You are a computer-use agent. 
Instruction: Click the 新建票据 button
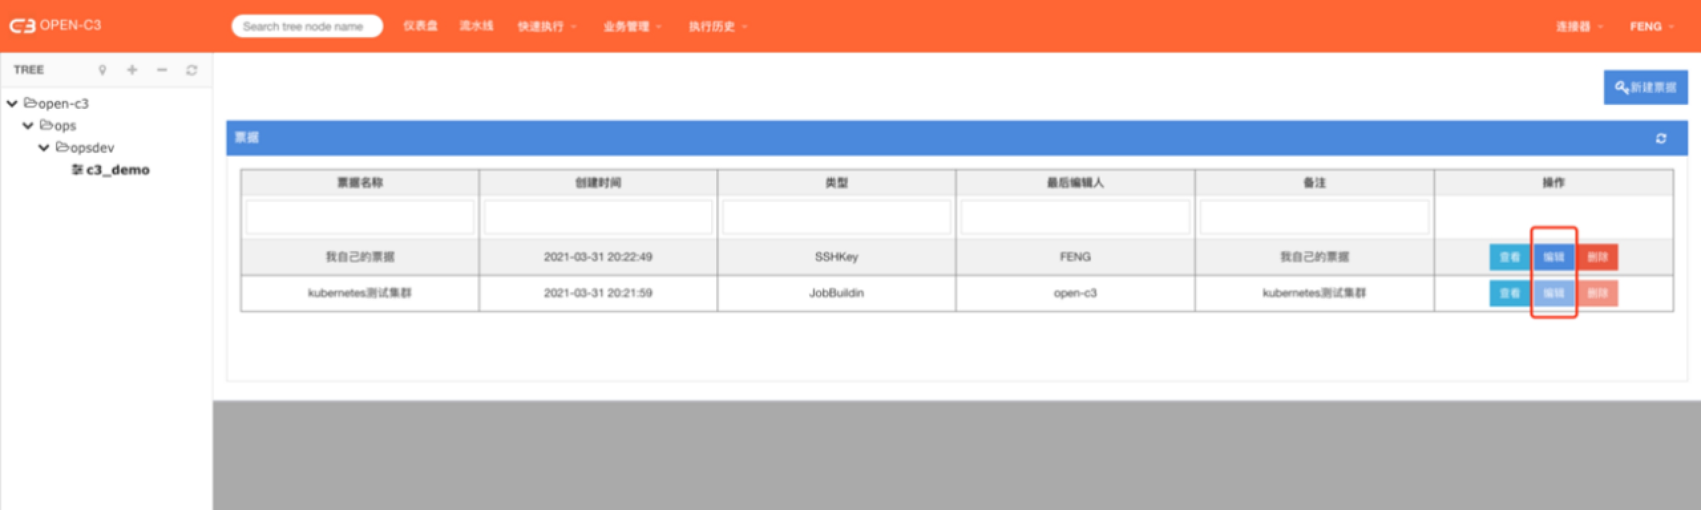coord(1645,87)
